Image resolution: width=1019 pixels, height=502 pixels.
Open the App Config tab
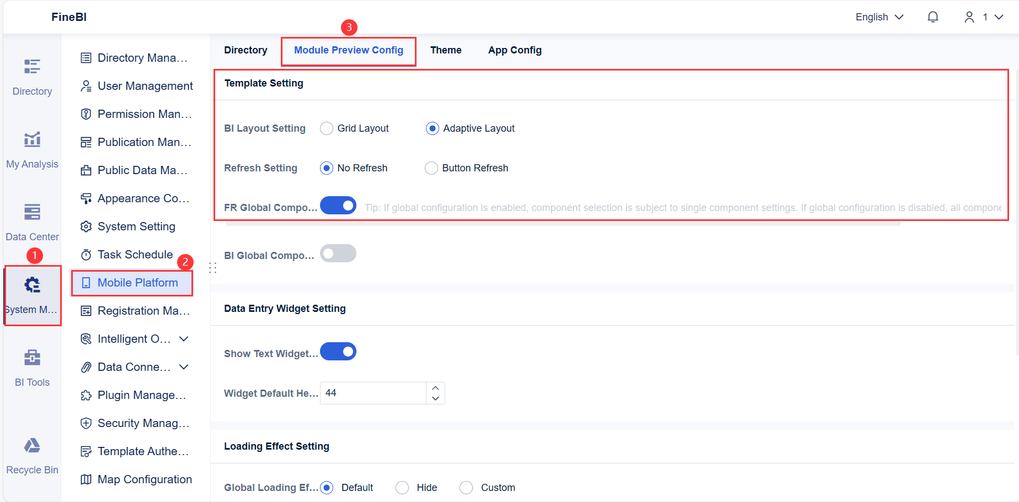pyautogui.click(x=514, y=50)
